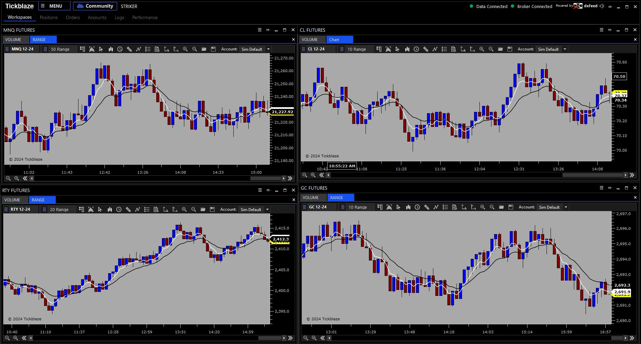This screenshot has width=641, height=344.
Task: Open Account dropdown in GC chart
Action: [x=553, y=207]
